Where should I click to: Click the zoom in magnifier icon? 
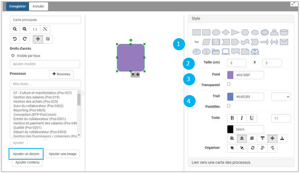[x=25, y=29]
